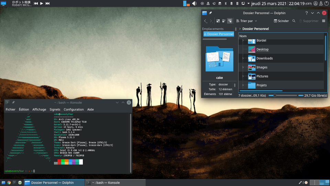Open Dolphin search magnifier
Screen dimensions: 330x186
pos(294,21)
